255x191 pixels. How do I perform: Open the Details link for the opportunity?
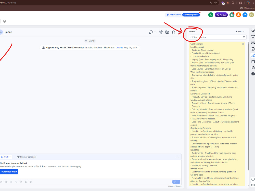click(x=119, y=48)
